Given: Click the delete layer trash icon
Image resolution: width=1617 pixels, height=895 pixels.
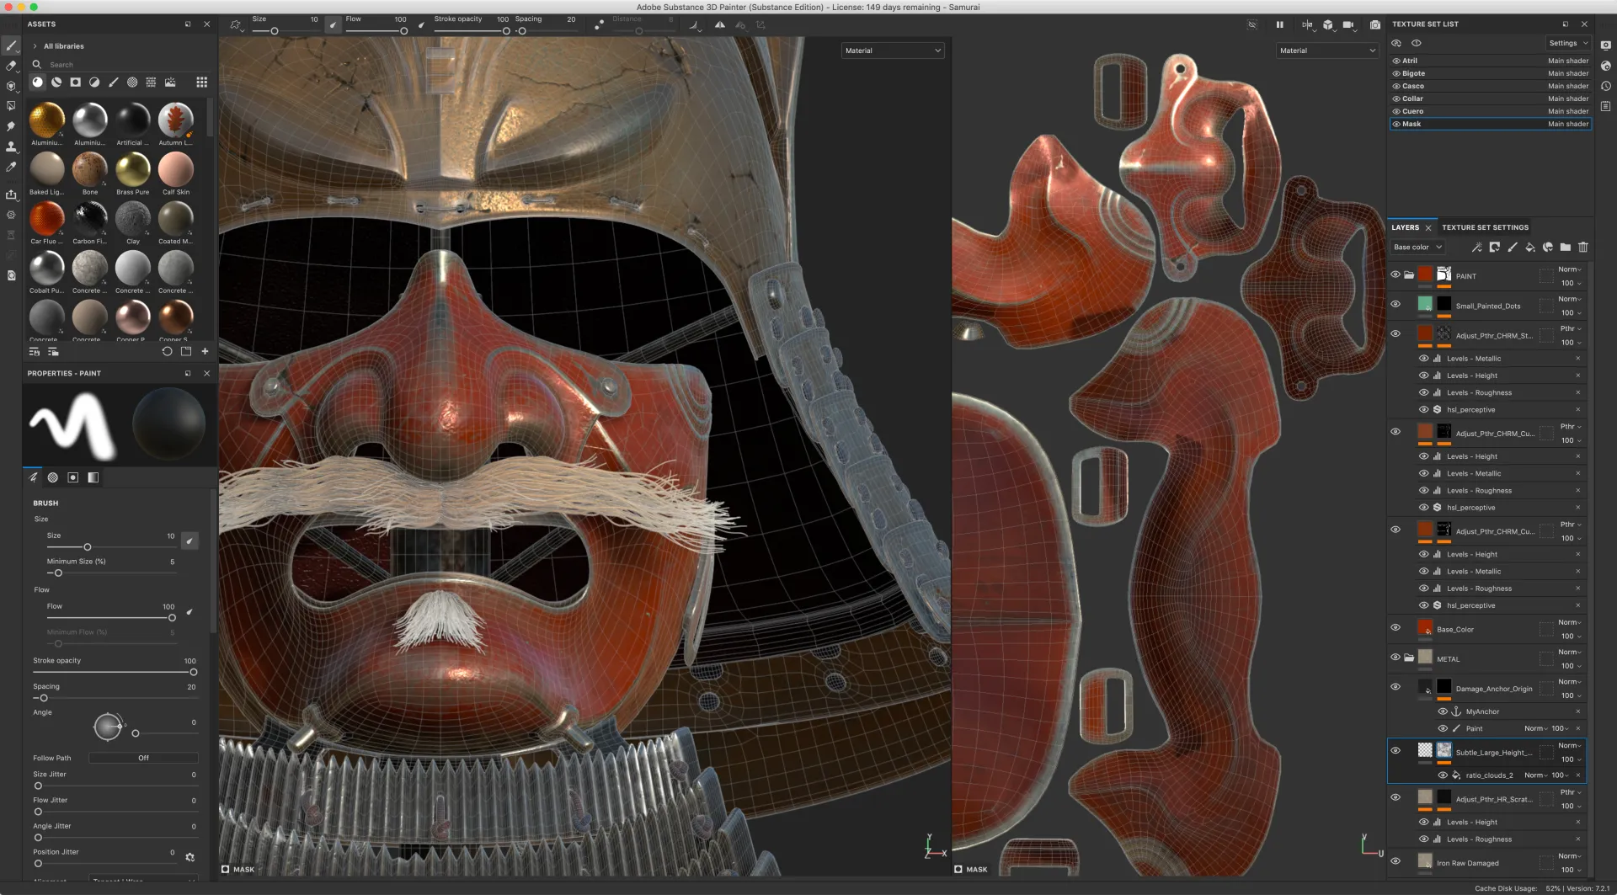Looking at the screenshot, I should 1583,248.
